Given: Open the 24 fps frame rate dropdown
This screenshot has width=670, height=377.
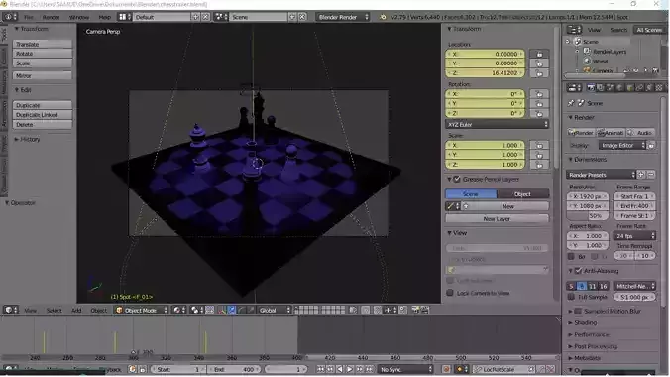Looking at the screenshot, I should [x=634, y=236].
